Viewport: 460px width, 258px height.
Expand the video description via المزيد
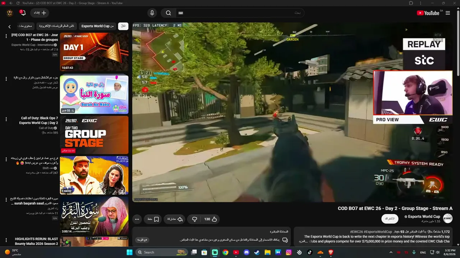point(304,242)
